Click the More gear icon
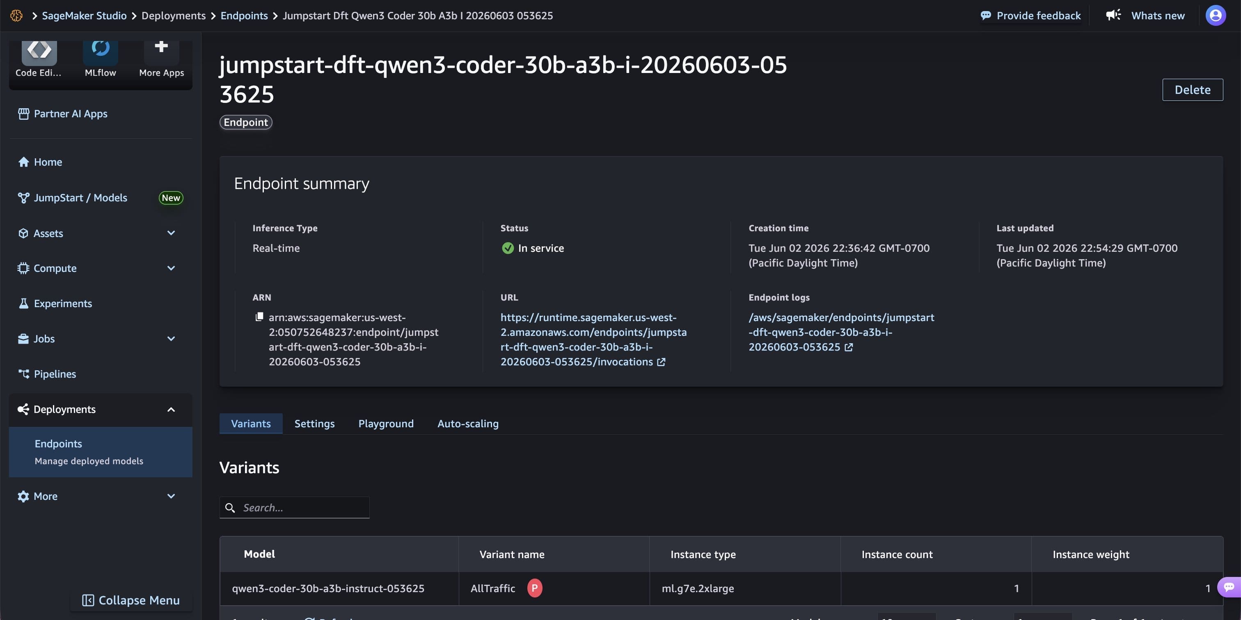The height and width of the screenshot is (620, 1241). (24, 496)
